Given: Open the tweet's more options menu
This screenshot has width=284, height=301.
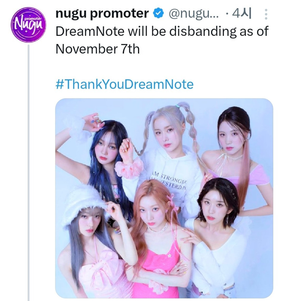Looking at the screenshot, I should (266, 14).
